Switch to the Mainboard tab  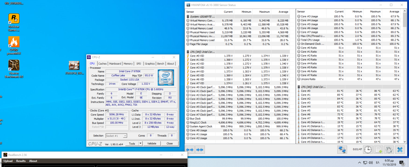pyautogui.click(x=115, y=64)
